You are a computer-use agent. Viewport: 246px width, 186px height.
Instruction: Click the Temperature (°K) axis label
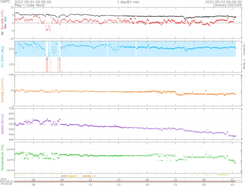[3, 157]
